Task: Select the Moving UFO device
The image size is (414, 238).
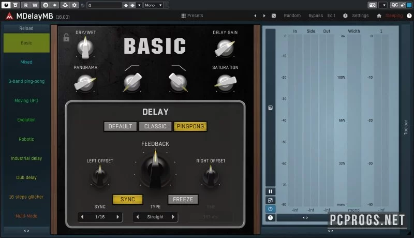Action: 26,100
